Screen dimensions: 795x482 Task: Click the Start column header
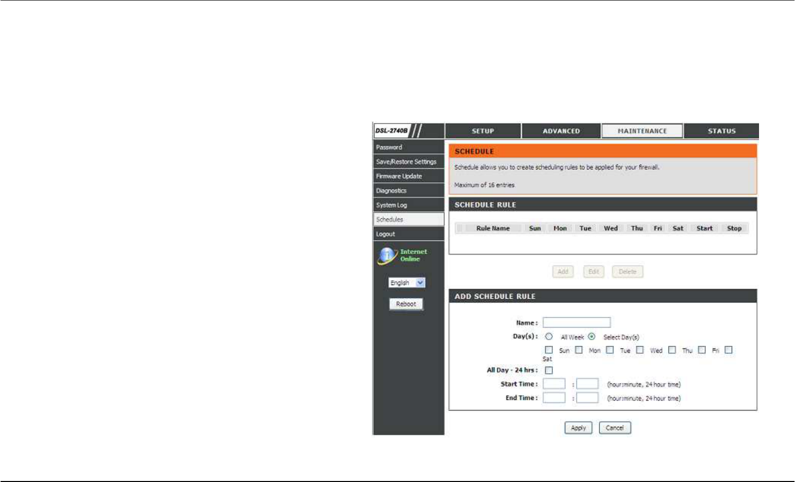click(704, 228)
